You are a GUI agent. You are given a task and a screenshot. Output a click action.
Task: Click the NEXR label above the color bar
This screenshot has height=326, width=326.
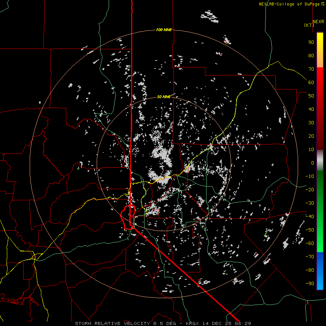(318, 22)
